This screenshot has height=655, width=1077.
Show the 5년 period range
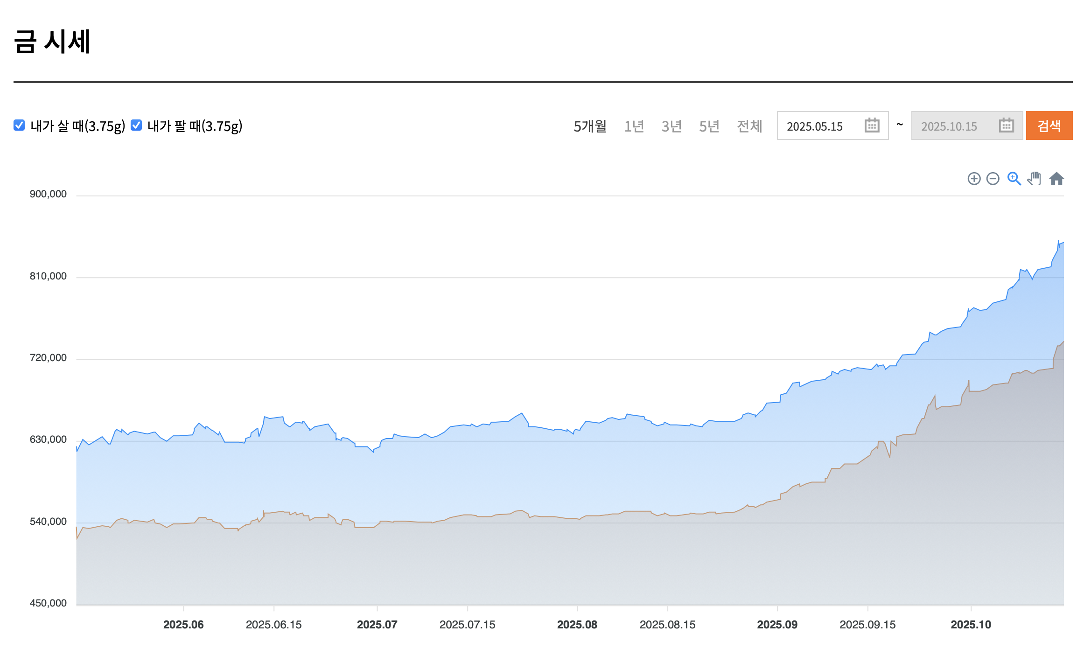[x=709, y=126]
